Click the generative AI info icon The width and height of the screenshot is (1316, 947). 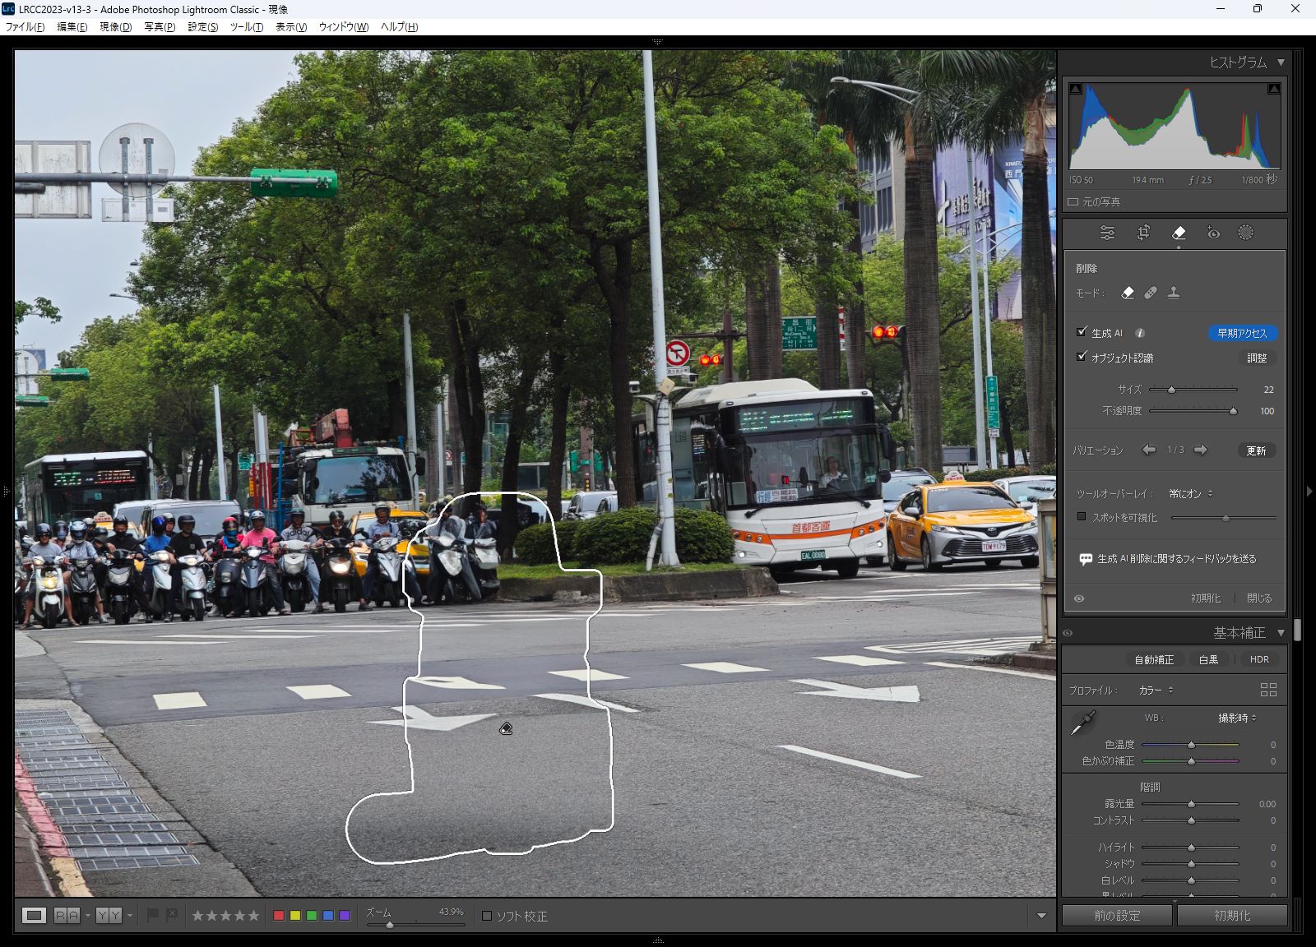1140,333
